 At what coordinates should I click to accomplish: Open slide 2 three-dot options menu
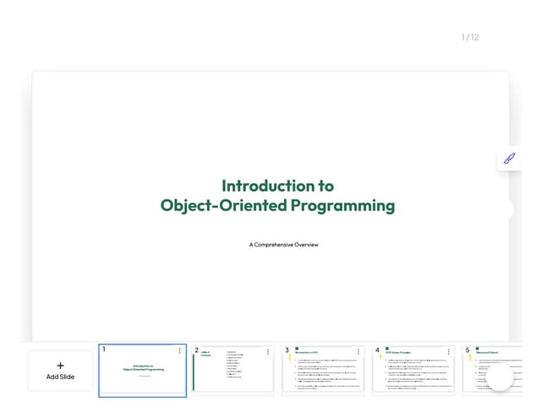[268, 351]
